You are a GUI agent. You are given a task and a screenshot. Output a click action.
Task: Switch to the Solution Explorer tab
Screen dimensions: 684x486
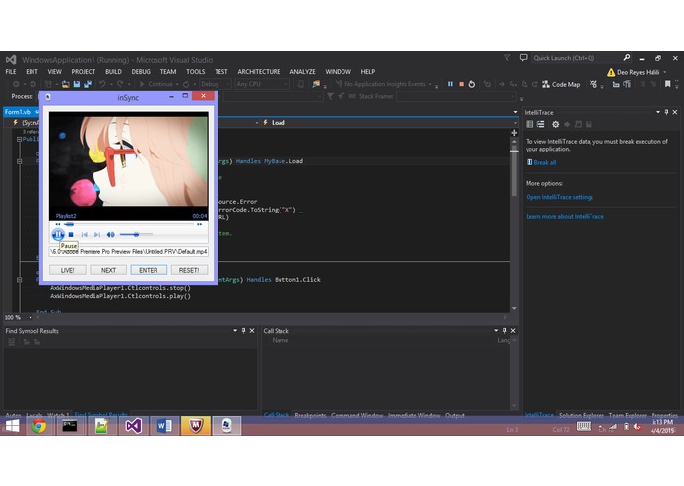pos(582,415)
